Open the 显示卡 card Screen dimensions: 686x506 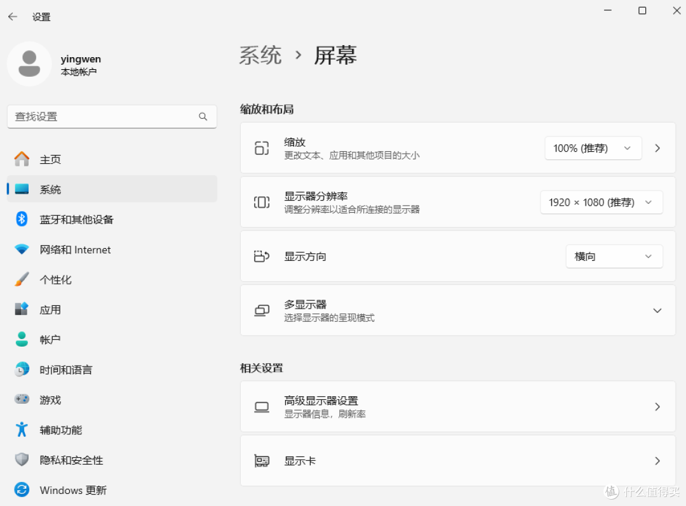[457, 460]
